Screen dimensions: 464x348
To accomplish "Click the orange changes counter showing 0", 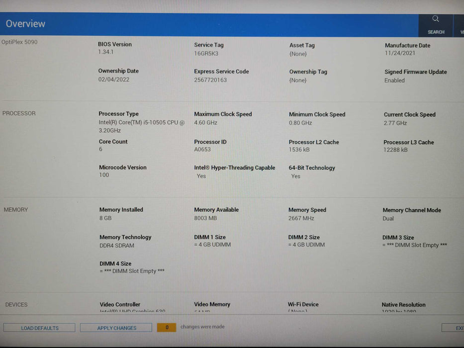I will [x=167, y=327].
